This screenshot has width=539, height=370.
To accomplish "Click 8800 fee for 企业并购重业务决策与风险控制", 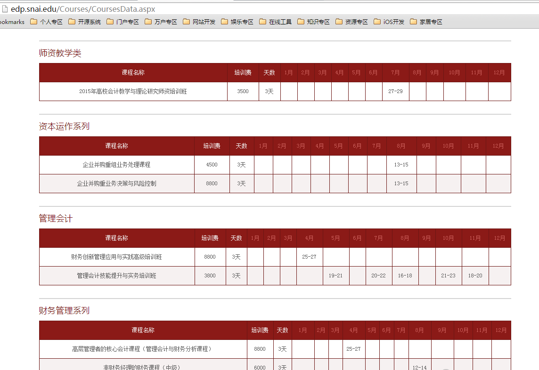I will (x=212, y=184).
